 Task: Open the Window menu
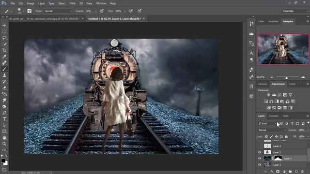pyautogui.click(x=101, y=3)
